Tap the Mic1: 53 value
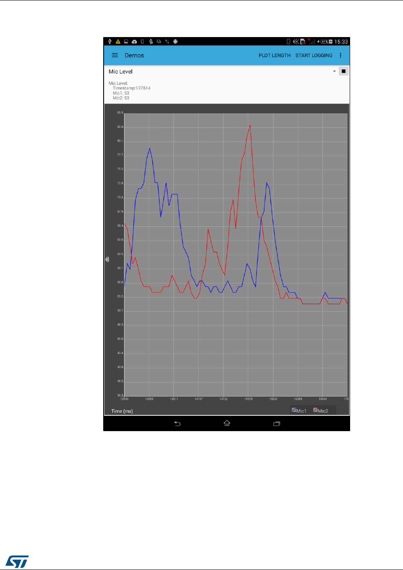 (121, 93)
